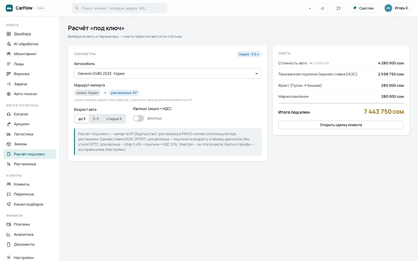This screenshot has width=418, height=261.
Task: Click the CarFlow car logo icon
Action: click(9, 8)
